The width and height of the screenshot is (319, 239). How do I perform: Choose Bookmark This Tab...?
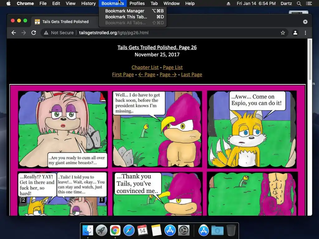point(133,17)
